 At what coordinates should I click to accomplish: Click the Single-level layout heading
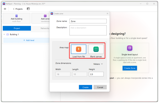(x=130, y=55)
